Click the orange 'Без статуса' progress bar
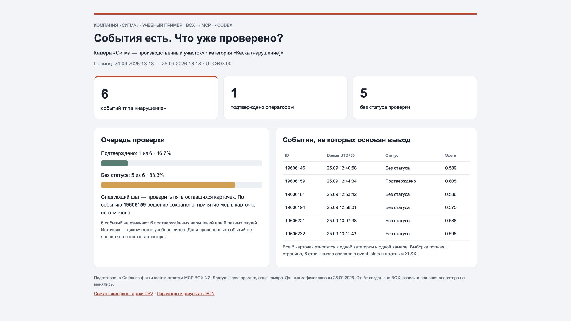 [168, 185]
